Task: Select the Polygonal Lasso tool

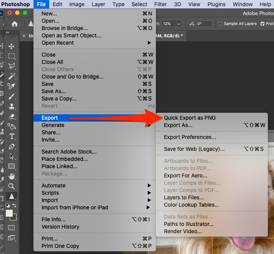Action: [12, 66]
